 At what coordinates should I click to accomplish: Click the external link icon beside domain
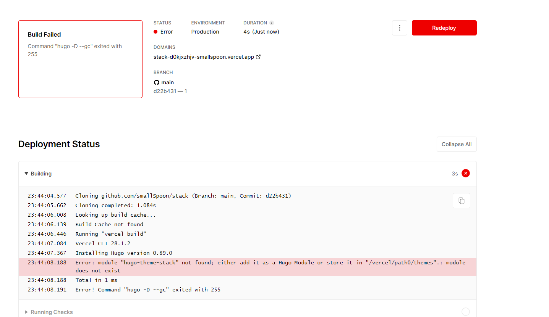258,57
